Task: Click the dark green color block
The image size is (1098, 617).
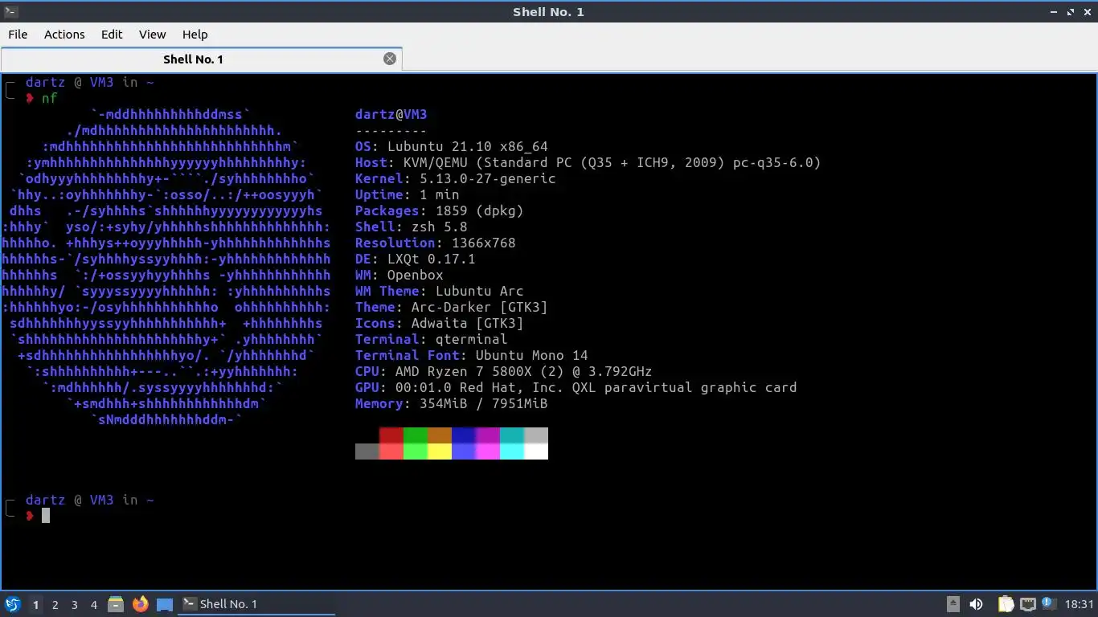Action: (x=416, y=435)
